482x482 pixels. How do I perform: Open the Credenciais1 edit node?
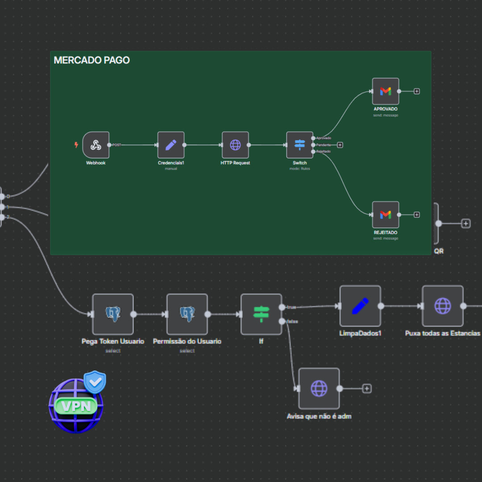171,145
